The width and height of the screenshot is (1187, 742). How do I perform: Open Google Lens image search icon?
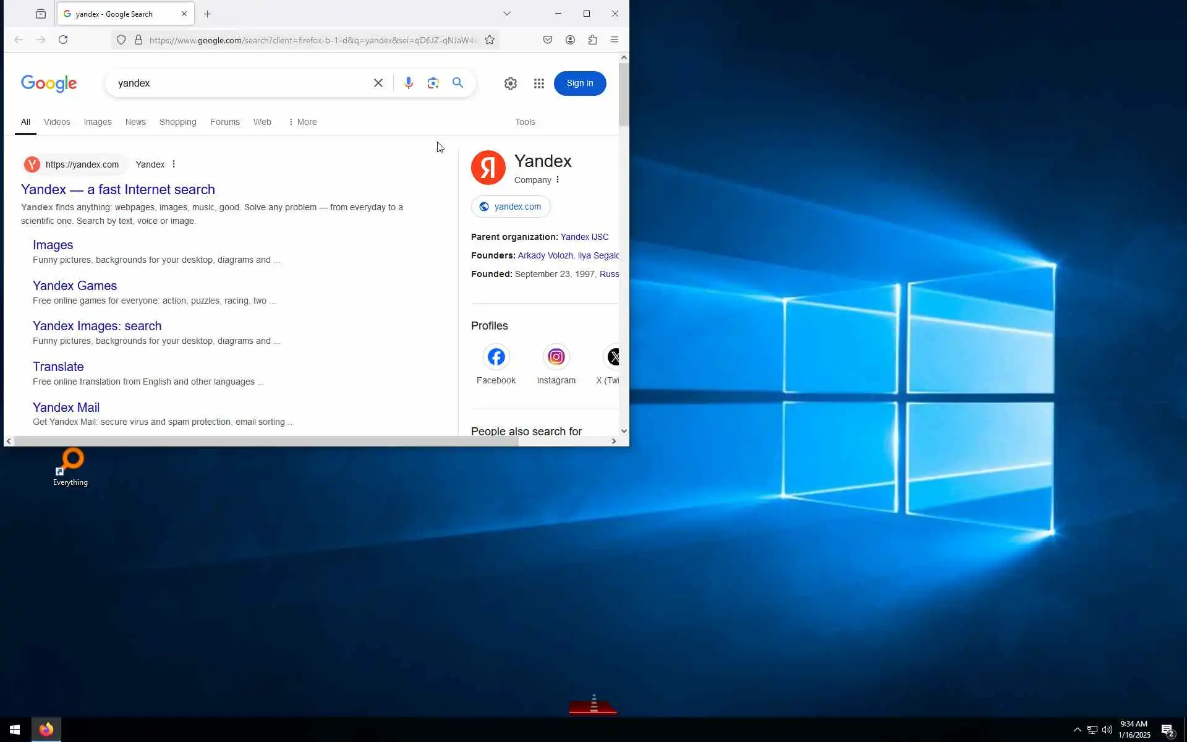(x=433, y=83)
